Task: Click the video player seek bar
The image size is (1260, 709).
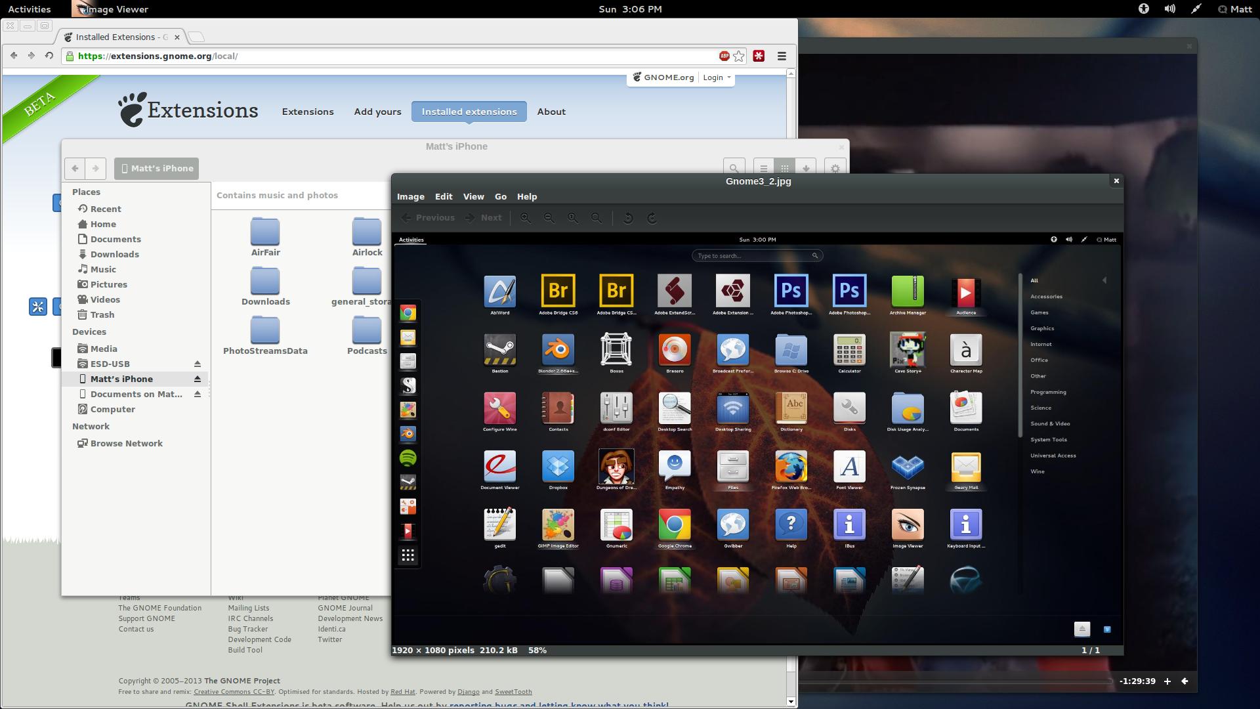Action: 952,681
